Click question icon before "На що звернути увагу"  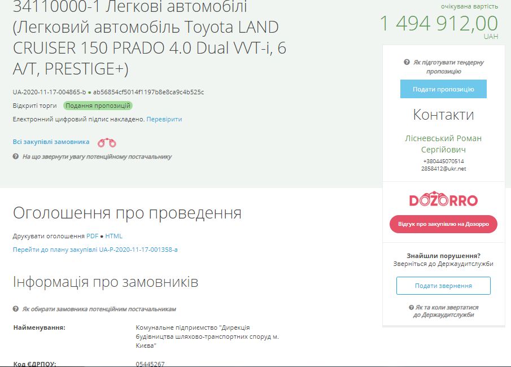coord(16,156)
